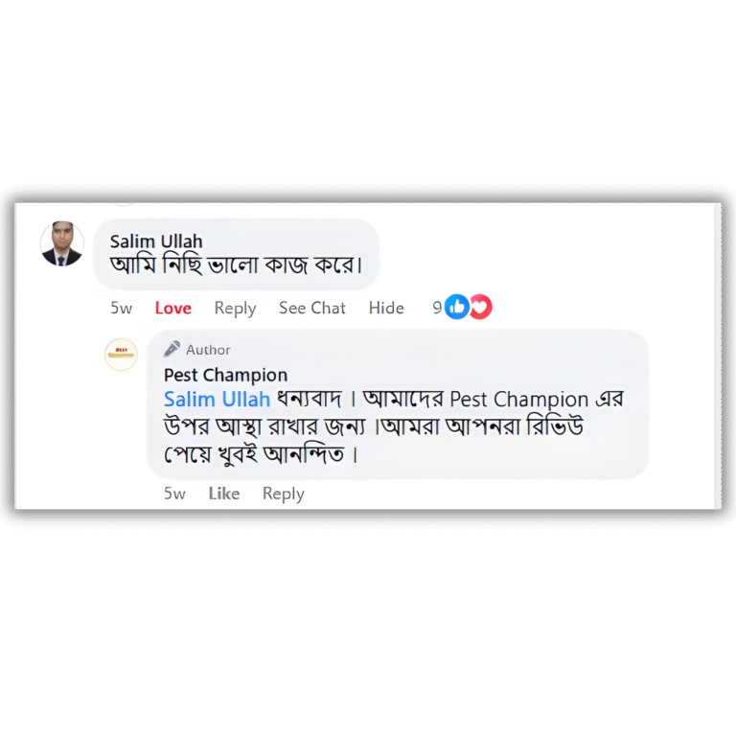Click the red heart reaction icon
The width and height of the screenshot is (736, 736).
[x=481, y=307]
